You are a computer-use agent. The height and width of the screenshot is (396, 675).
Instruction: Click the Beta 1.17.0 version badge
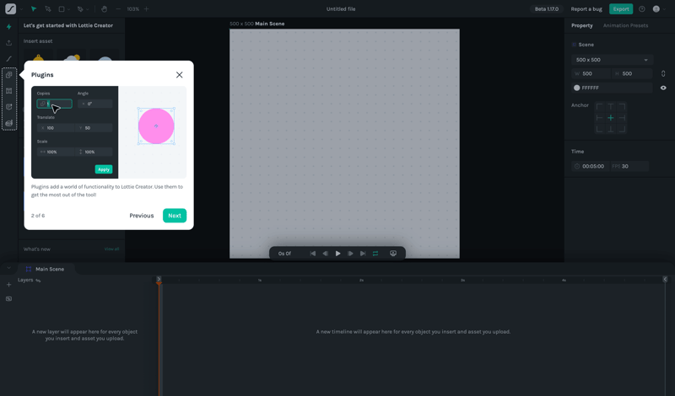547,8
